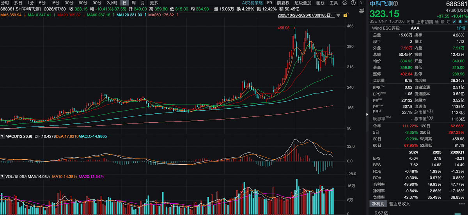Click the help question mark icon
This screenshot has height=215, width=468.
pos(353,3)
